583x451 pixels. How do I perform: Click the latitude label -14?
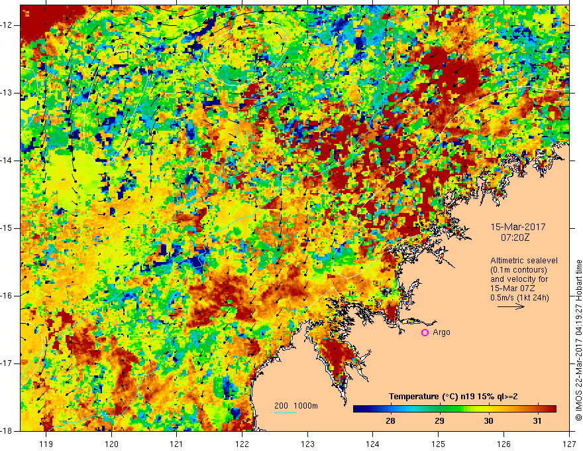pos(7,161)
